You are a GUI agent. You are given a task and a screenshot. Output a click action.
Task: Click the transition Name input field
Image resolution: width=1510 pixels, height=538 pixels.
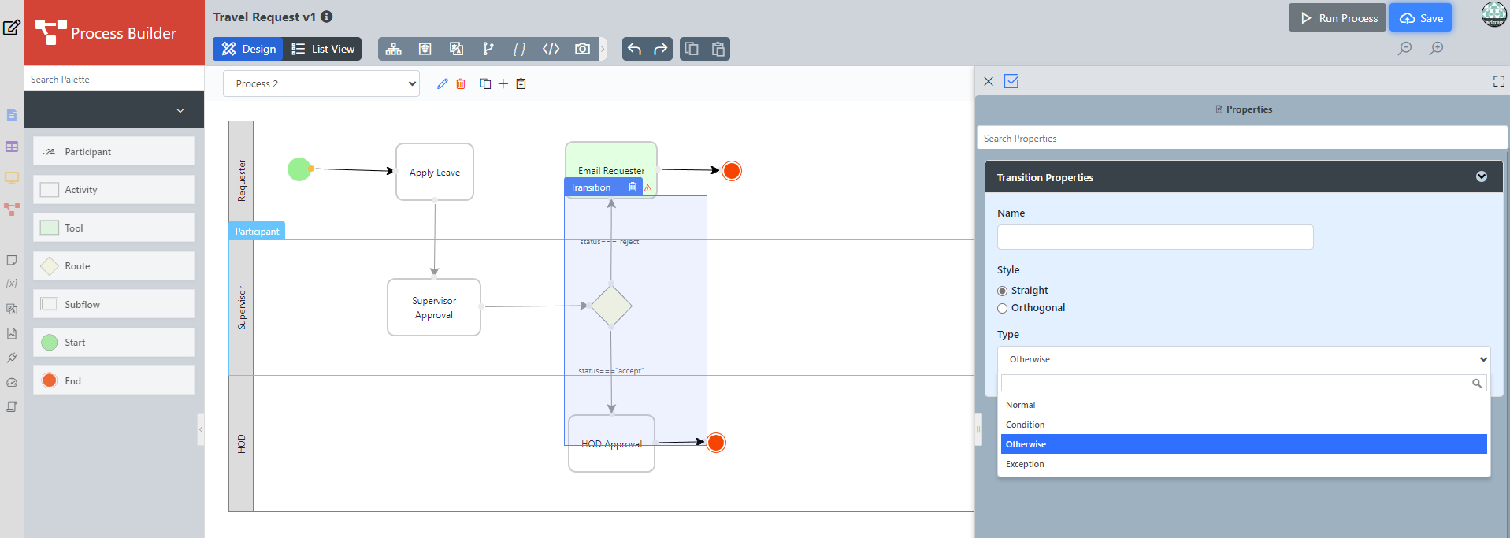(x=1155, y=237)
